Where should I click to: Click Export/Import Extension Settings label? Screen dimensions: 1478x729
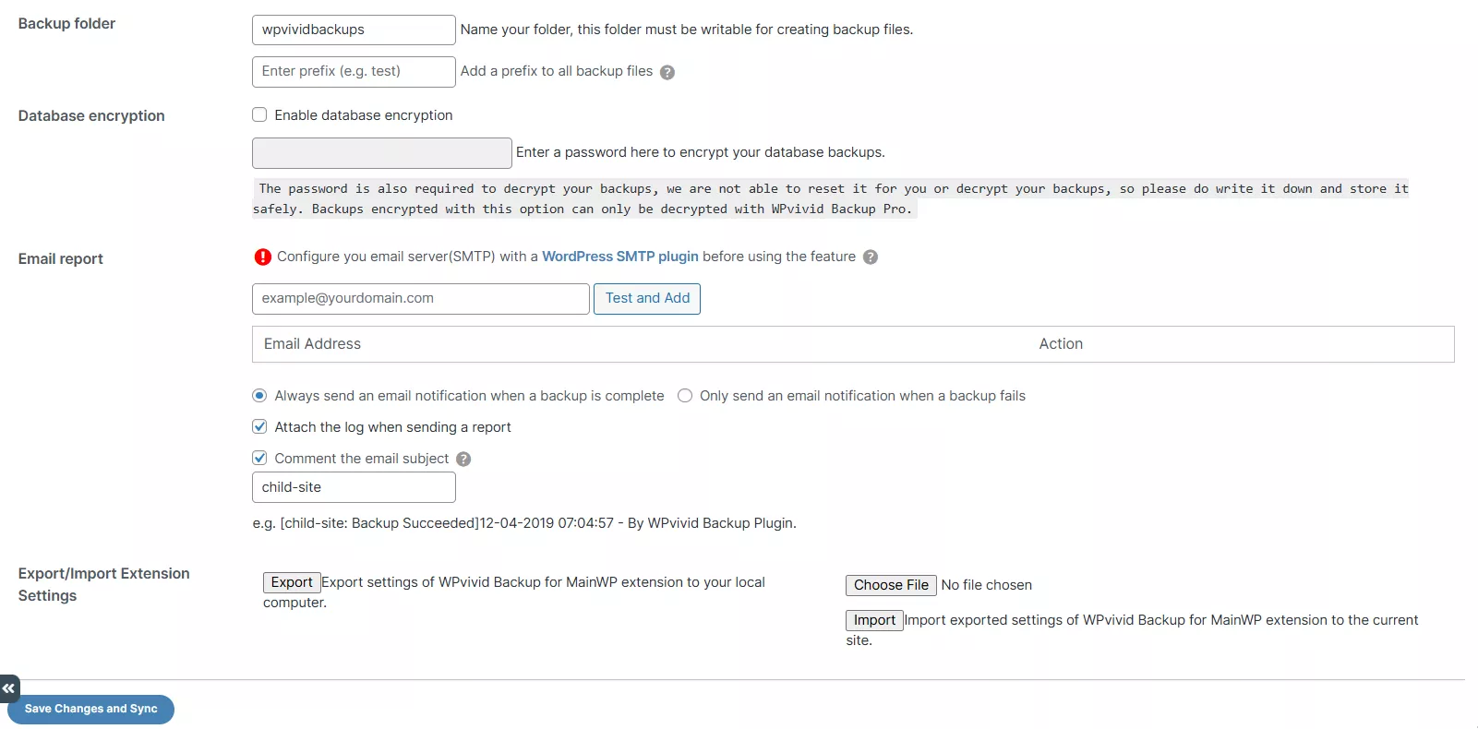(103, 584)
